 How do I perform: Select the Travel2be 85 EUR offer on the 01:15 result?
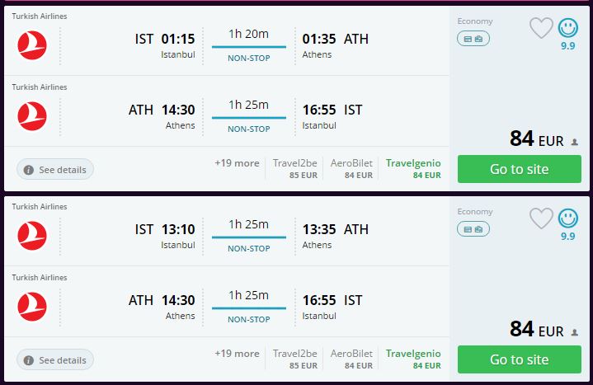coord(294,168)
